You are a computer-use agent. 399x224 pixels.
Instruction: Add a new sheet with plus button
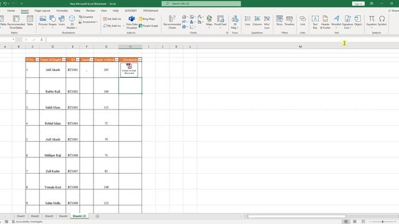(97, 216)
